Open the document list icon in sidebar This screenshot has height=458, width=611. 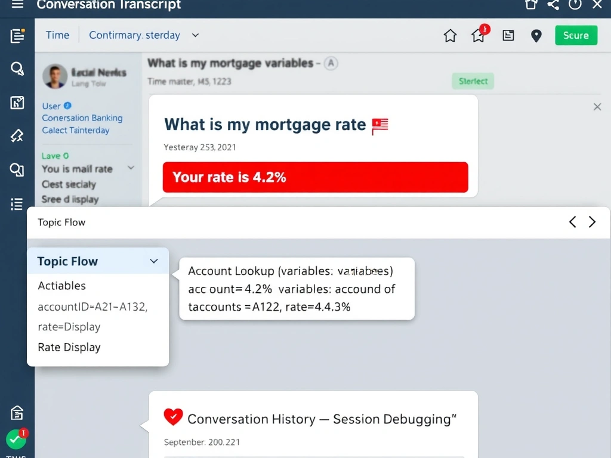click(x=17, y=36)
